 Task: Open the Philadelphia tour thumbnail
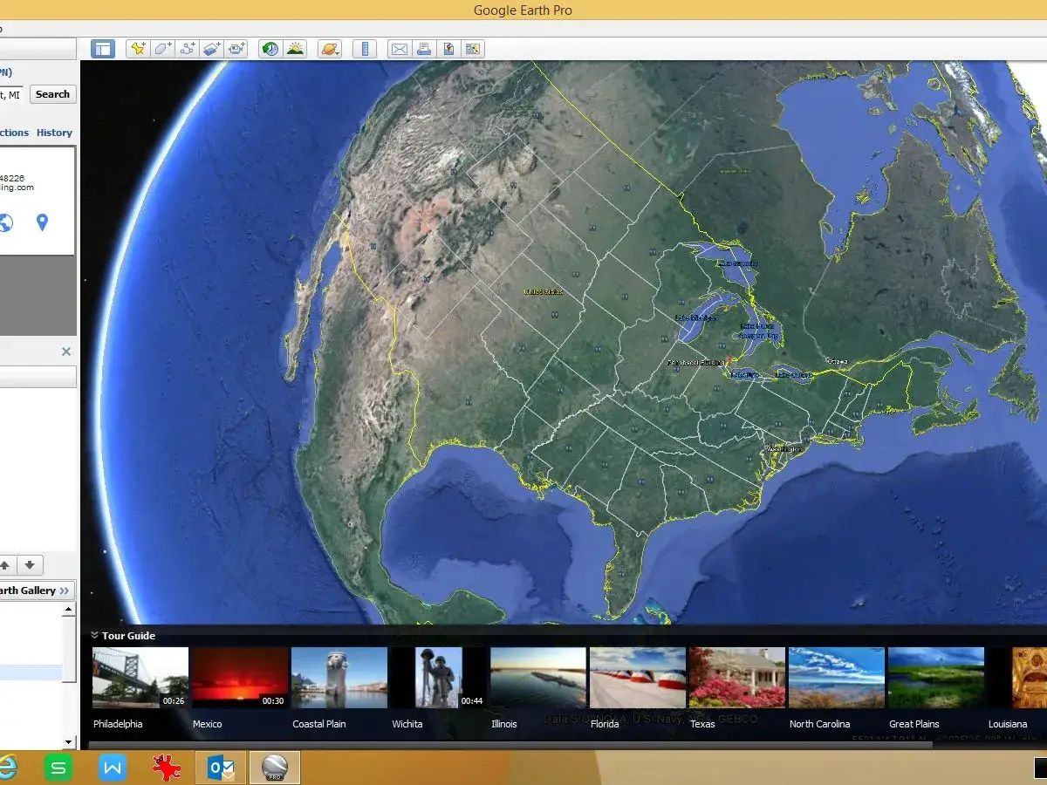[x=140, y=678]
